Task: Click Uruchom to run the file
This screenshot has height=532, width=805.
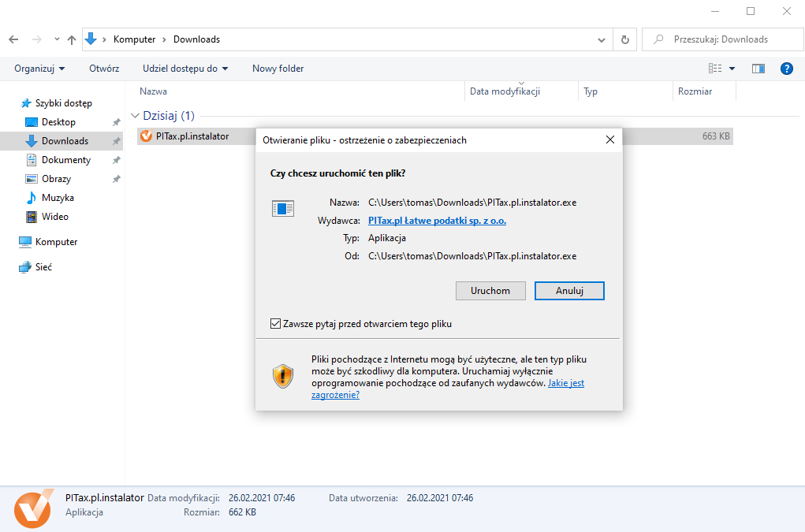Action: pos(490,291)
